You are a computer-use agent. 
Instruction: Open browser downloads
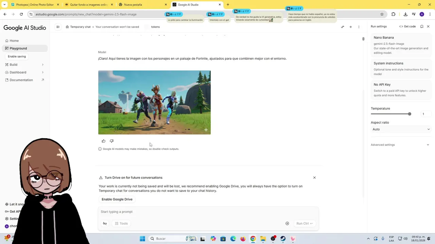tap(405, 14)
